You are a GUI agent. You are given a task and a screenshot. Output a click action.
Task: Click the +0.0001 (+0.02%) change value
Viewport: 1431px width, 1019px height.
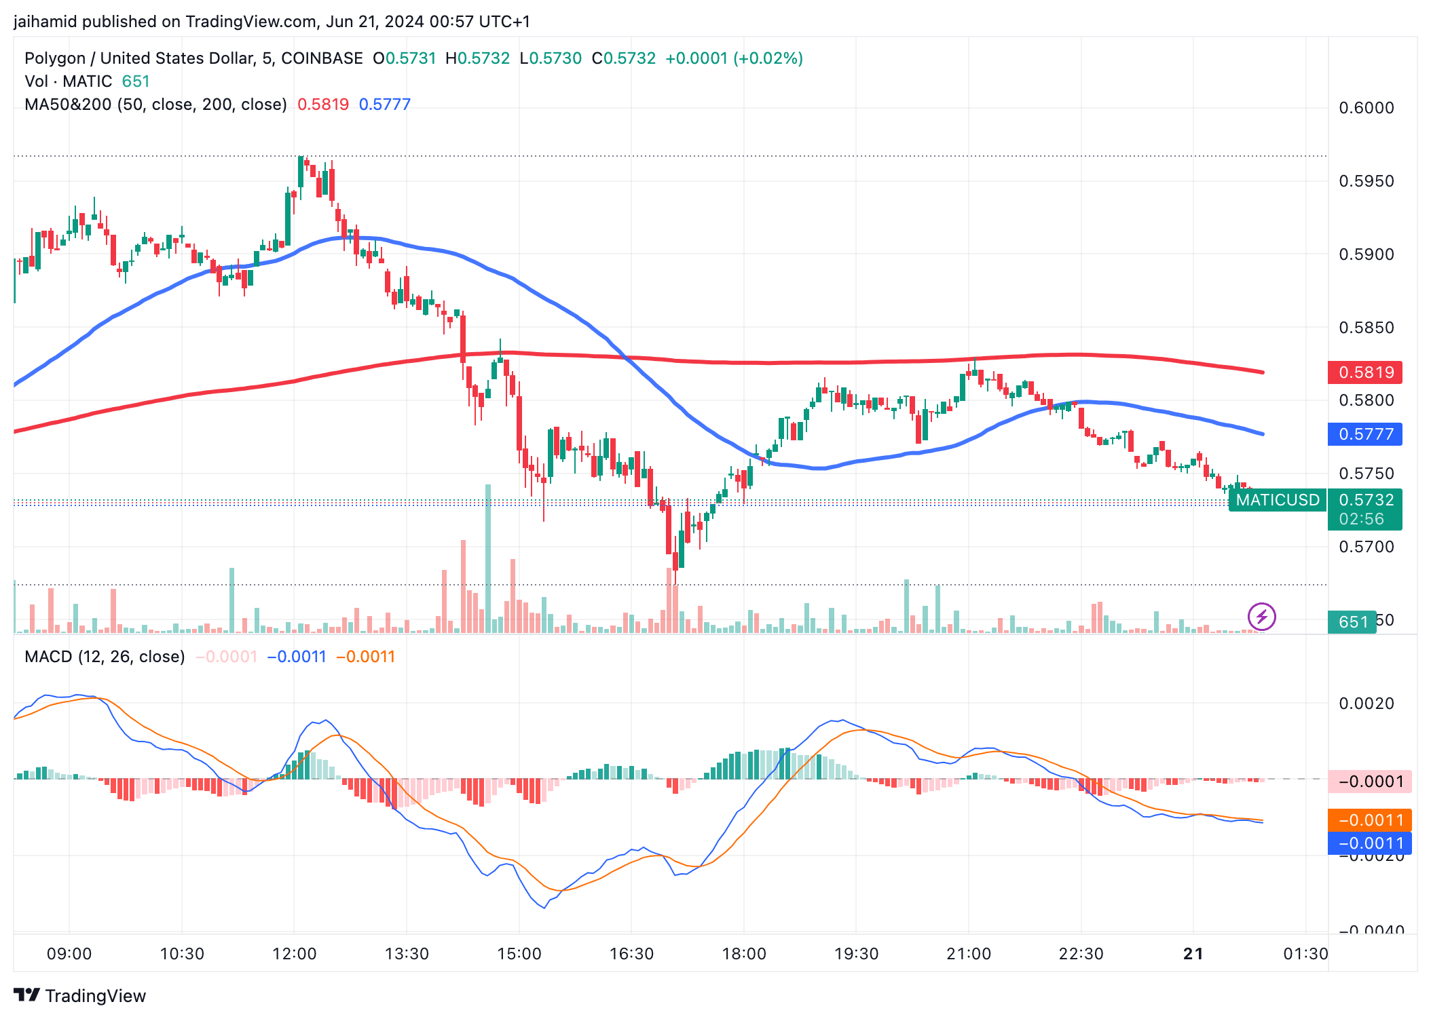pyautogui.click(x=734, y=58)
